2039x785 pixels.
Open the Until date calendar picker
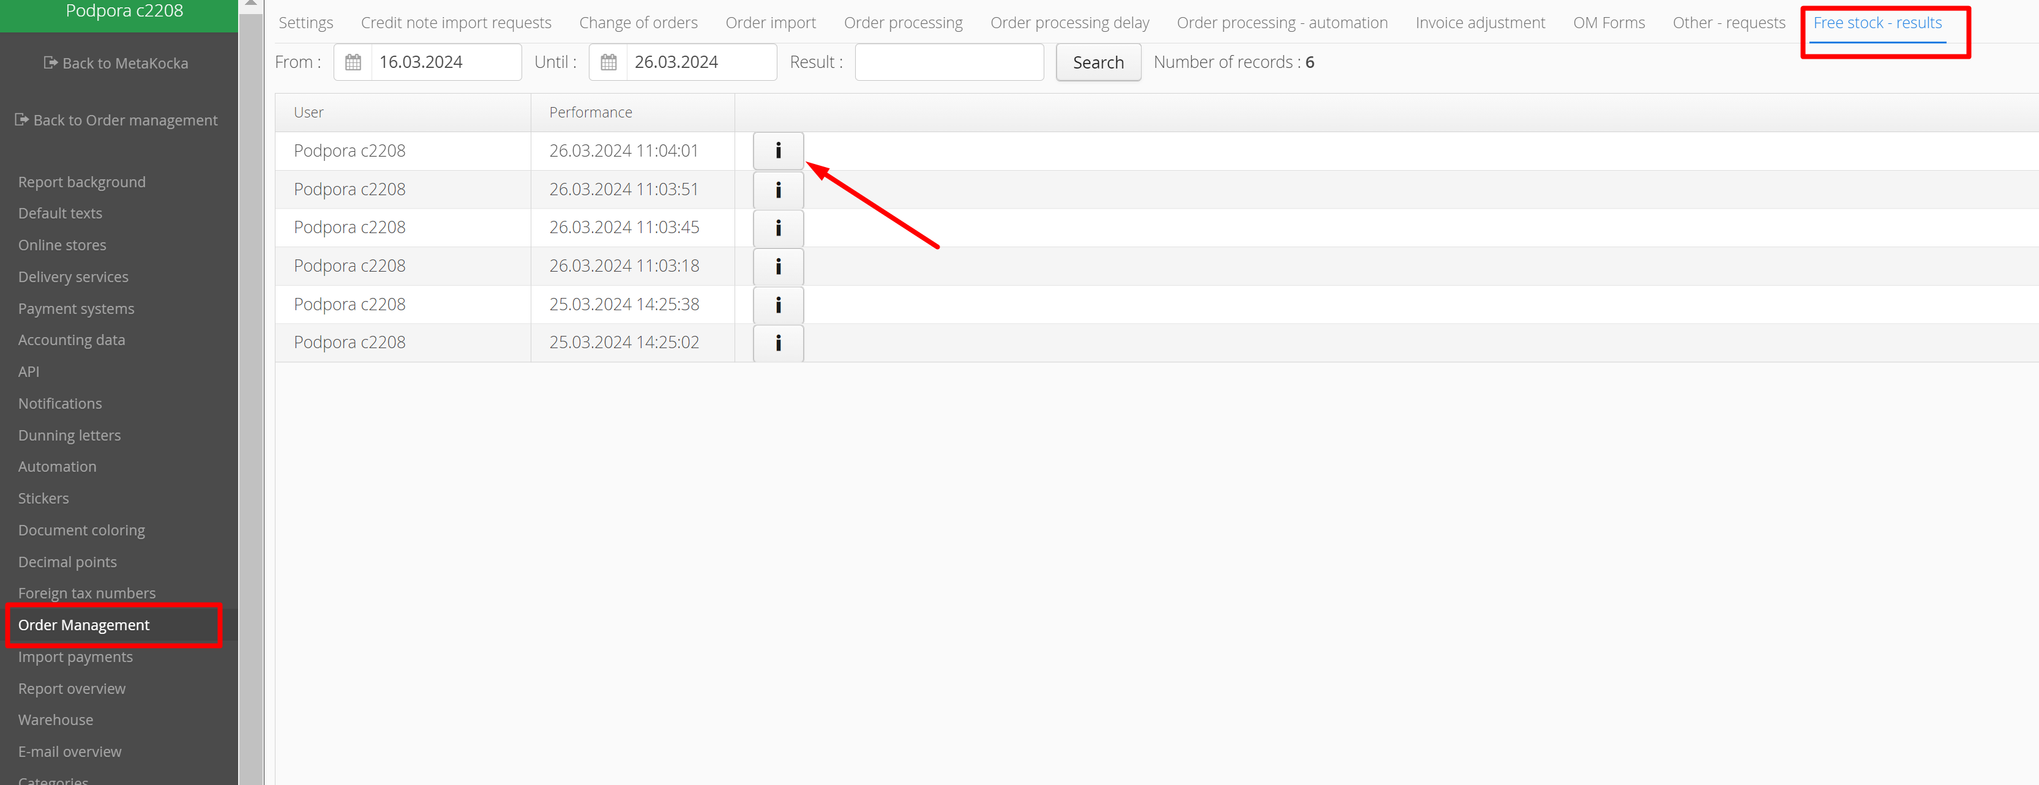(608, 62)
